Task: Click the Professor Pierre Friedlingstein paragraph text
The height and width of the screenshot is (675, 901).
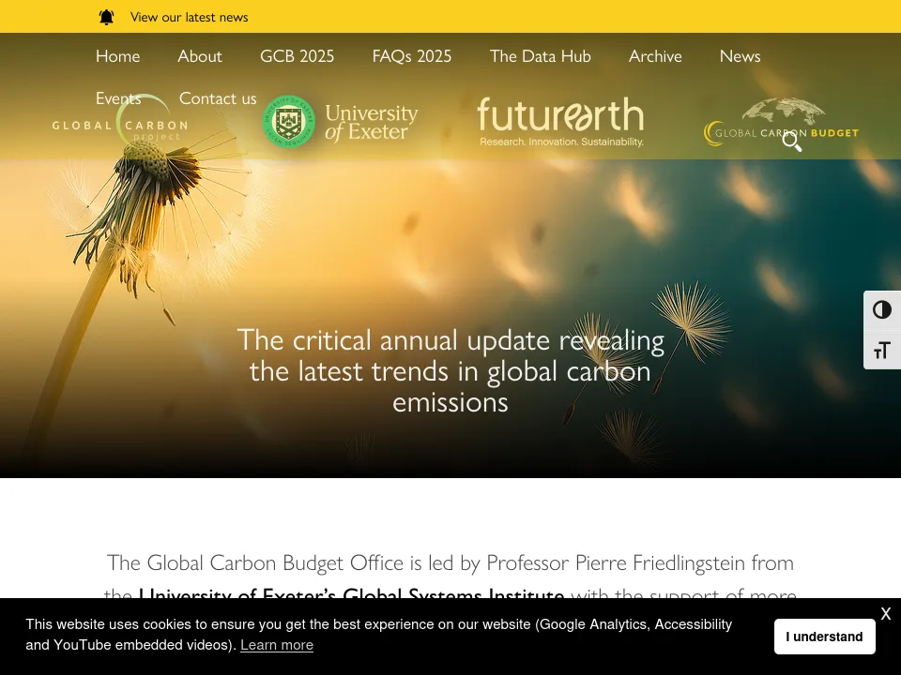Action: click(450, 575)
